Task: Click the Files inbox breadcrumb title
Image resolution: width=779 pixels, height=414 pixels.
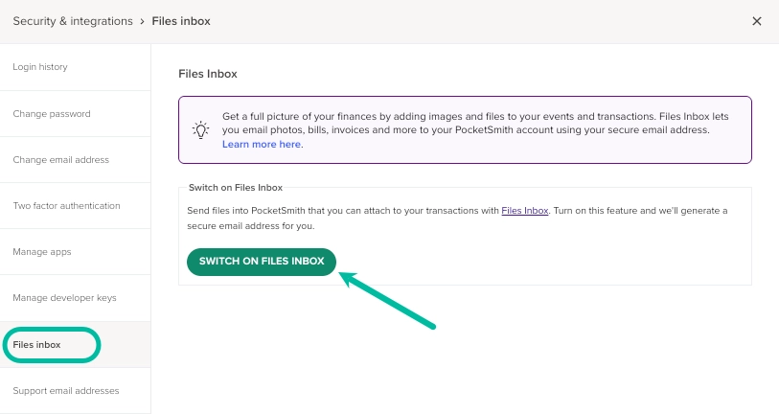Action: 181,21
